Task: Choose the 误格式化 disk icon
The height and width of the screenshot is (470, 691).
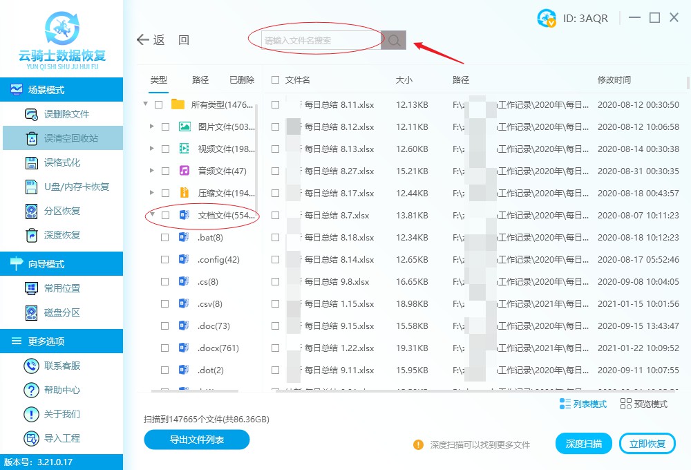Action: [31, 162]
